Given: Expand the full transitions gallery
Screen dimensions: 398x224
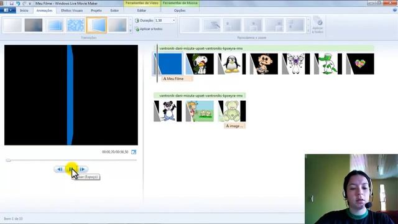Looking at the screenshot, I should [131, 31].
